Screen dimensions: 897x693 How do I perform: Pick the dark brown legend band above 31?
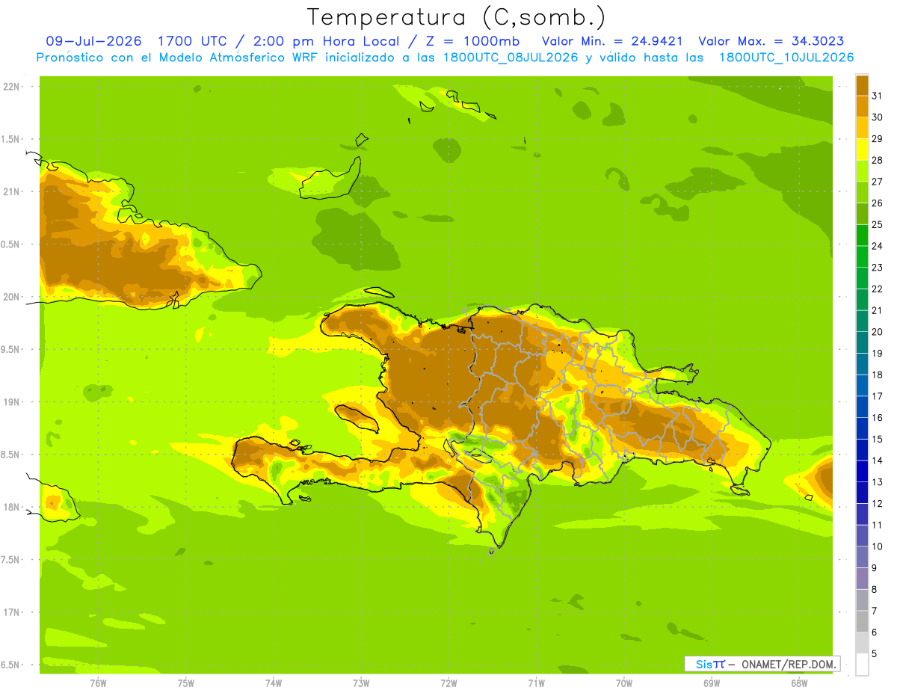(862, 85)
